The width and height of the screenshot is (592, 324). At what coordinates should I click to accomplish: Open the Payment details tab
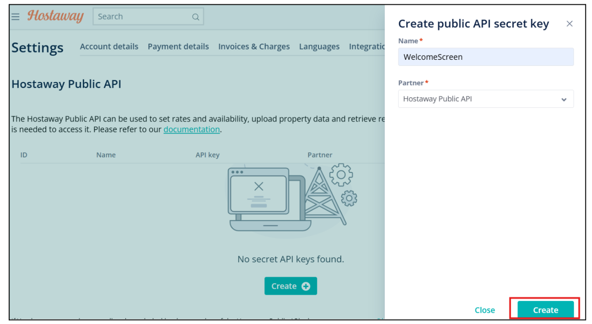point(178,47)
